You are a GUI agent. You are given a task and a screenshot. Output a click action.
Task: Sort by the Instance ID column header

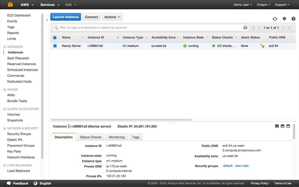click(102, 37)
